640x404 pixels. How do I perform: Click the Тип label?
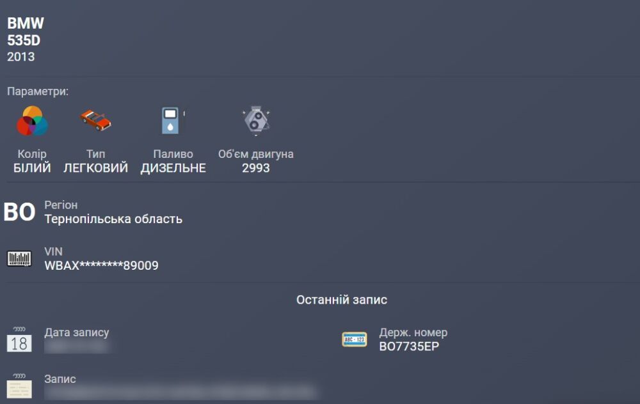click(x=95, y=154)
